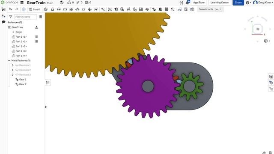This screenshot has width=274, height=154.
Task: Toggle the instance list view icon
Action: click(41, 17)
